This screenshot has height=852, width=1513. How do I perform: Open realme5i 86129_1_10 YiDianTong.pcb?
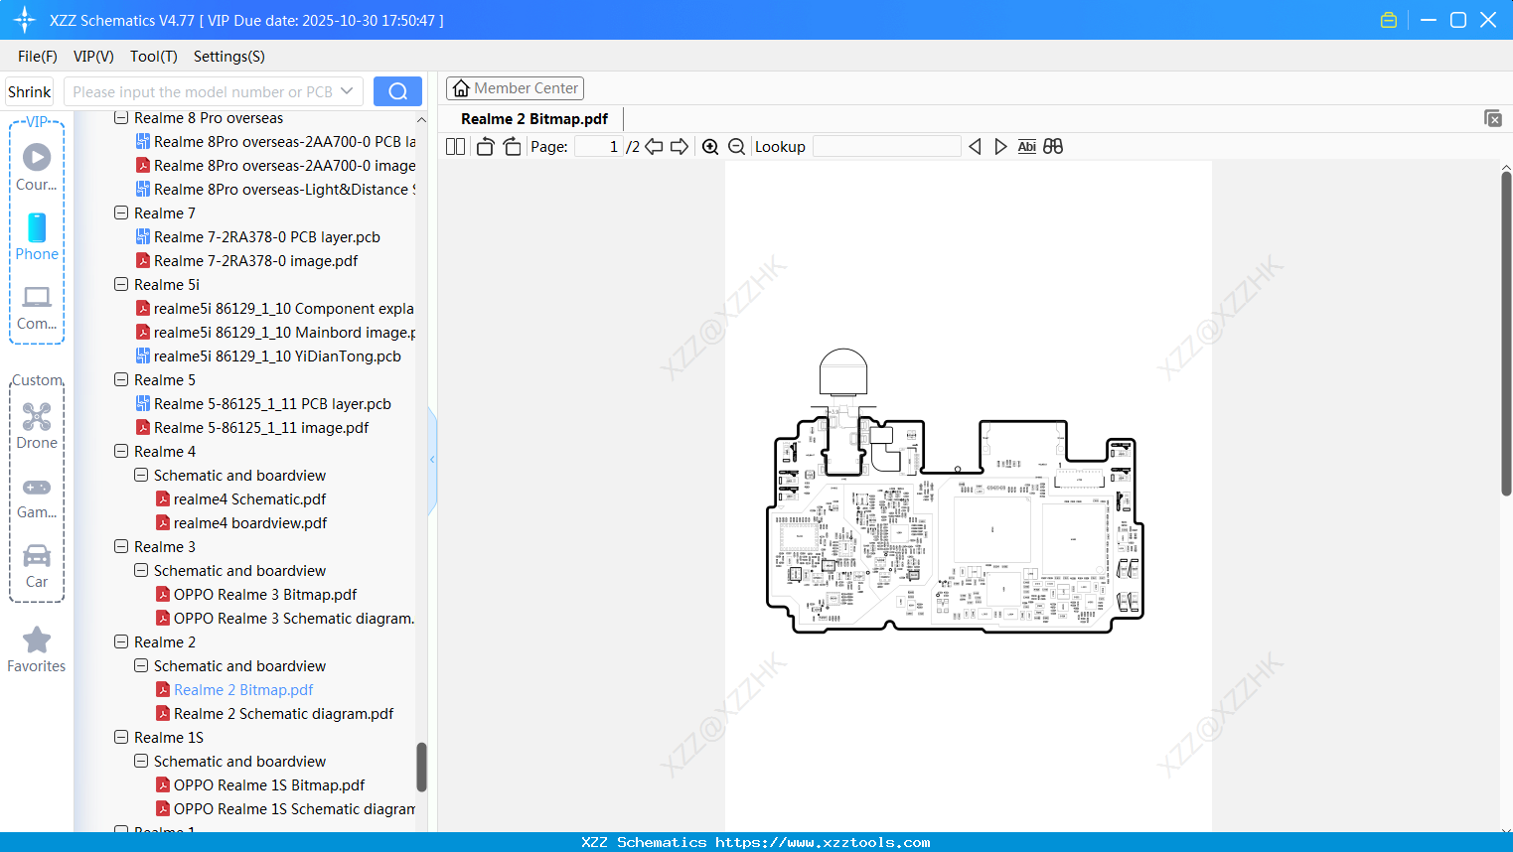pos(277,356)
